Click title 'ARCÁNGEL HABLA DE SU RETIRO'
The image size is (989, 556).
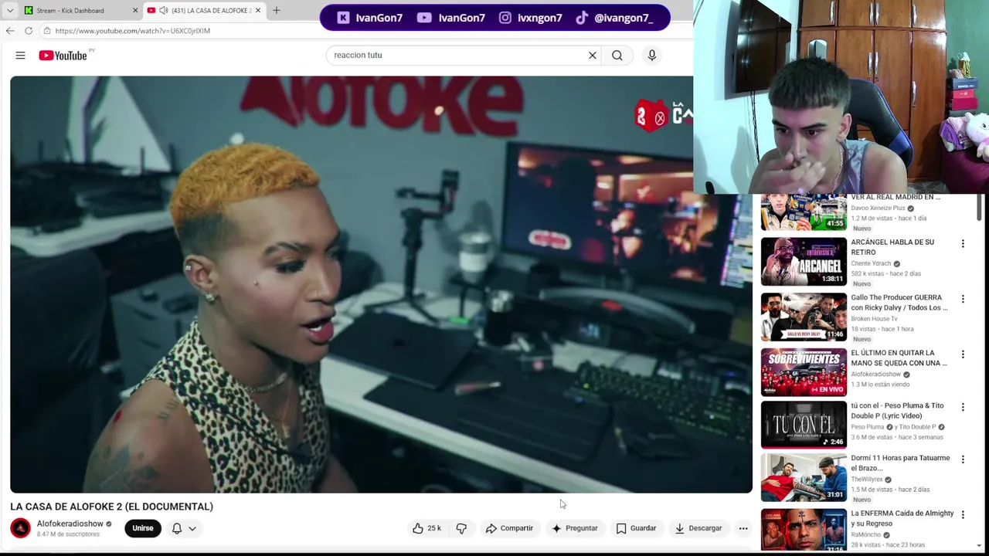[x=892, y=247]
